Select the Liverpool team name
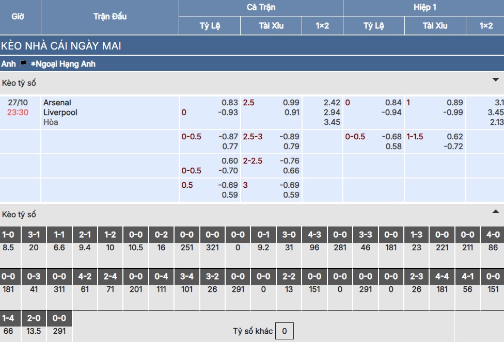Screen dimensions: 504x342 [x=60, y=112]
